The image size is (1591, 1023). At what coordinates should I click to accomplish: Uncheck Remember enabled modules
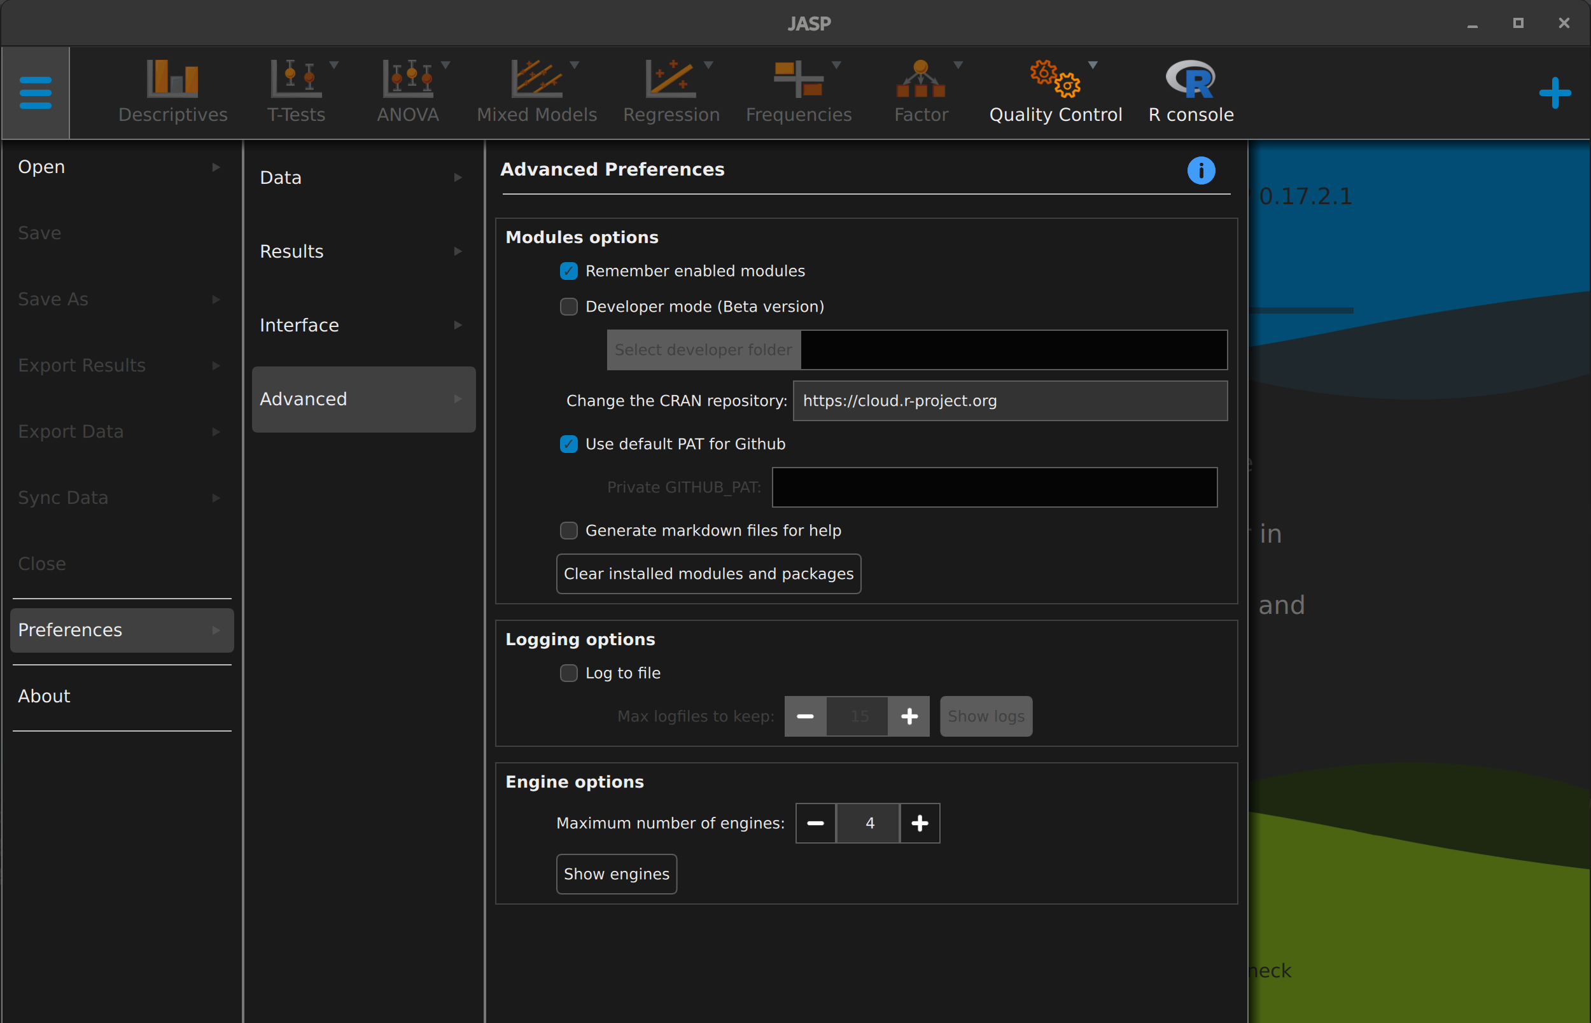point(569,271)
